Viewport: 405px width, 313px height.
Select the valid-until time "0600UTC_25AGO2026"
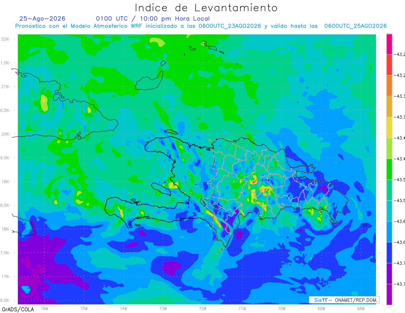point(355,26)
